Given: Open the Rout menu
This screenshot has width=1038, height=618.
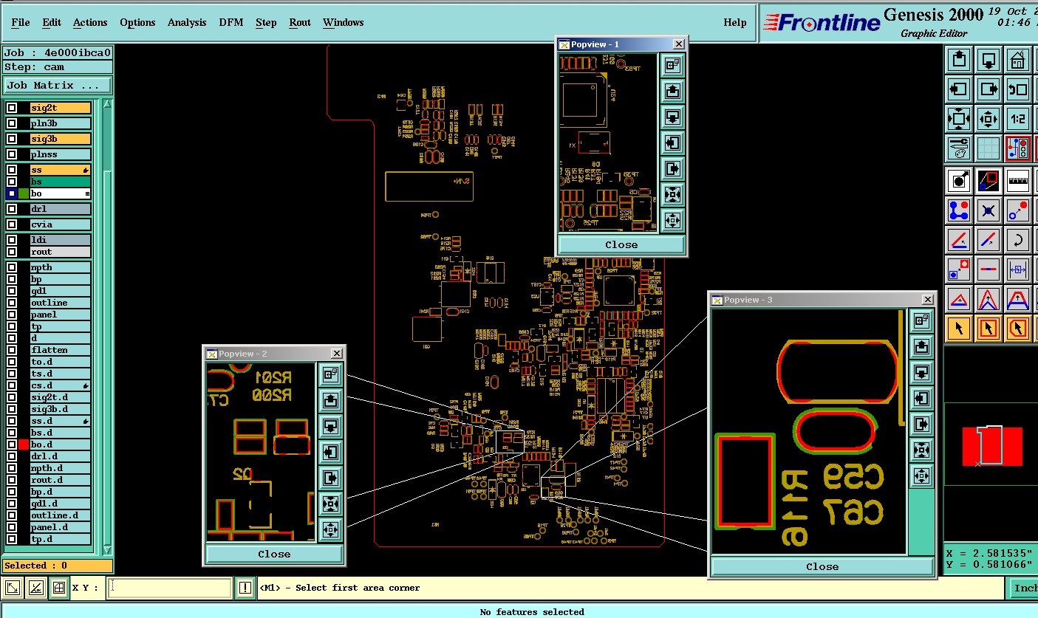Looking at the screenshot, I should pyautogui.click(x=300, y=22).
